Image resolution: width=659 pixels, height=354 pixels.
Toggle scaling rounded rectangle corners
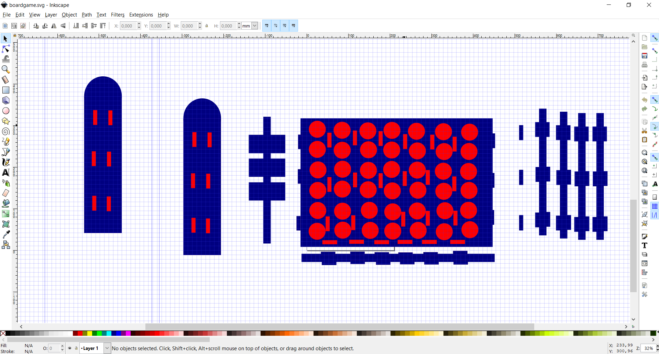pyautogui.click(x=276, y=26)
